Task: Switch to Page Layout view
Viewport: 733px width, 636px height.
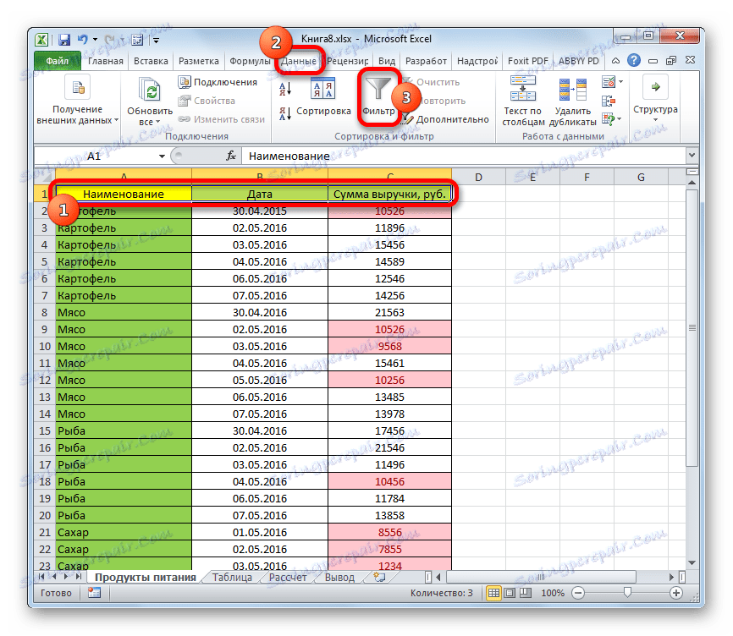Action: click(x=510, y=593)
